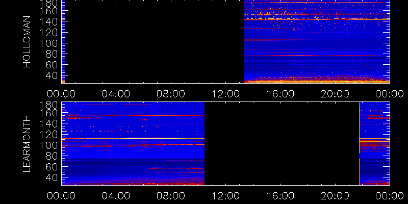Click the 80 frequency tick on Learmonth axis

(x=52, y=156)
